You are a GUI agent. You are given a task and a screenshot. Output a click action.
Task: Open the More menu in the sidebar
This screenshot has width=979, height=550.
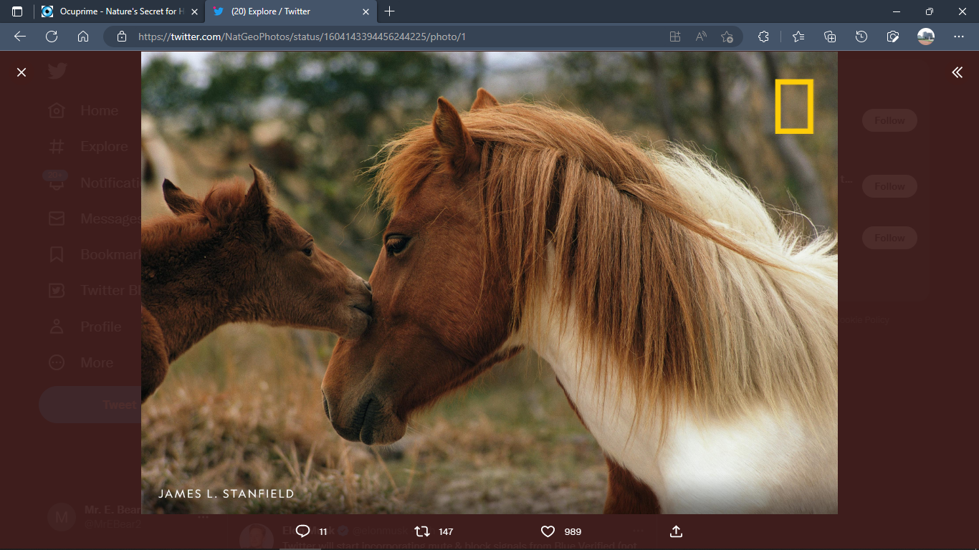tap(81, 362)
